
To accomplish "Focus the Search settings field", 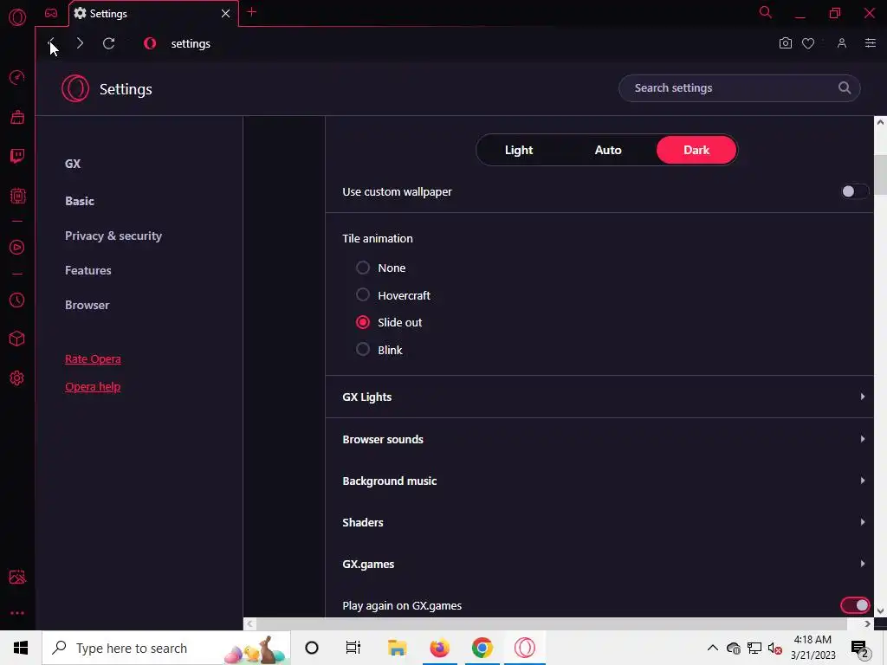I will (x=740, y=88).
